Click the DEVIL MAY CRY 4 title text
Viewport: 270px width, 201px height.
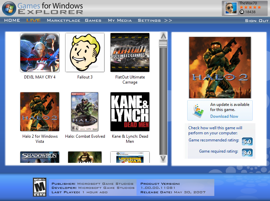pos(40,77)
